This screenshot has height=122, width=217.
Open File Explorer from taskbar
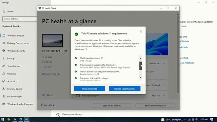click(x=9, y=119)
